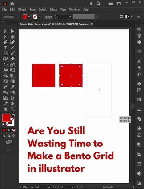Screen dimensions: 144x189
Task: Select the Blend tool
Action: 5,92
